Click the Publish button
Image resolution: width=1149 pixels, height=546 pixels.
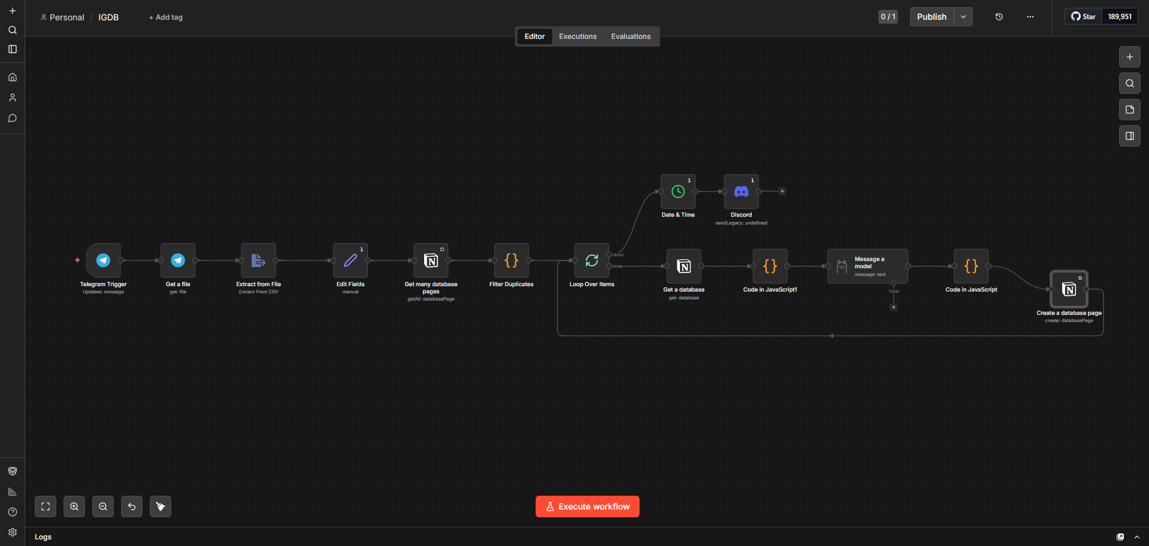[x=932, y=17]
